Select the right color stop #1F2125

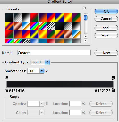click(113, 90)
